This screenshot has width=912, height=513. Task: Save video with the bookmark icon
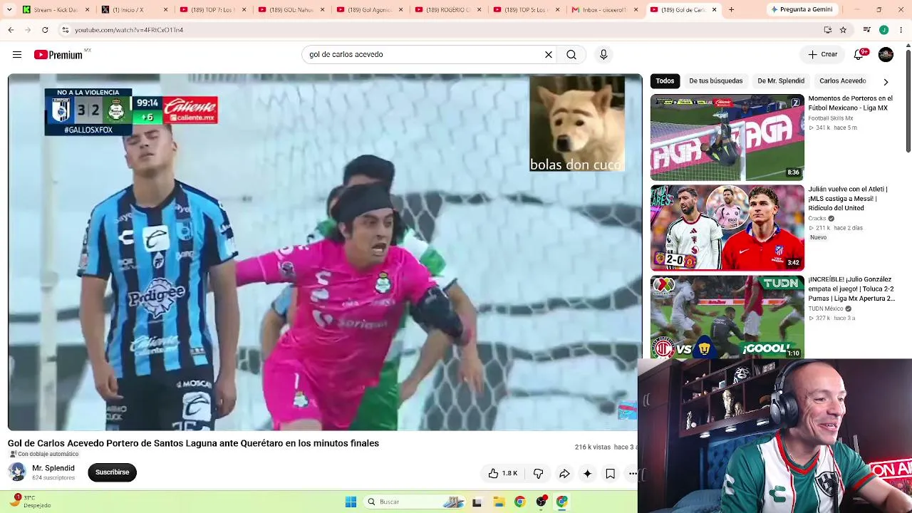pyautogui.click(x=611, y=473)
